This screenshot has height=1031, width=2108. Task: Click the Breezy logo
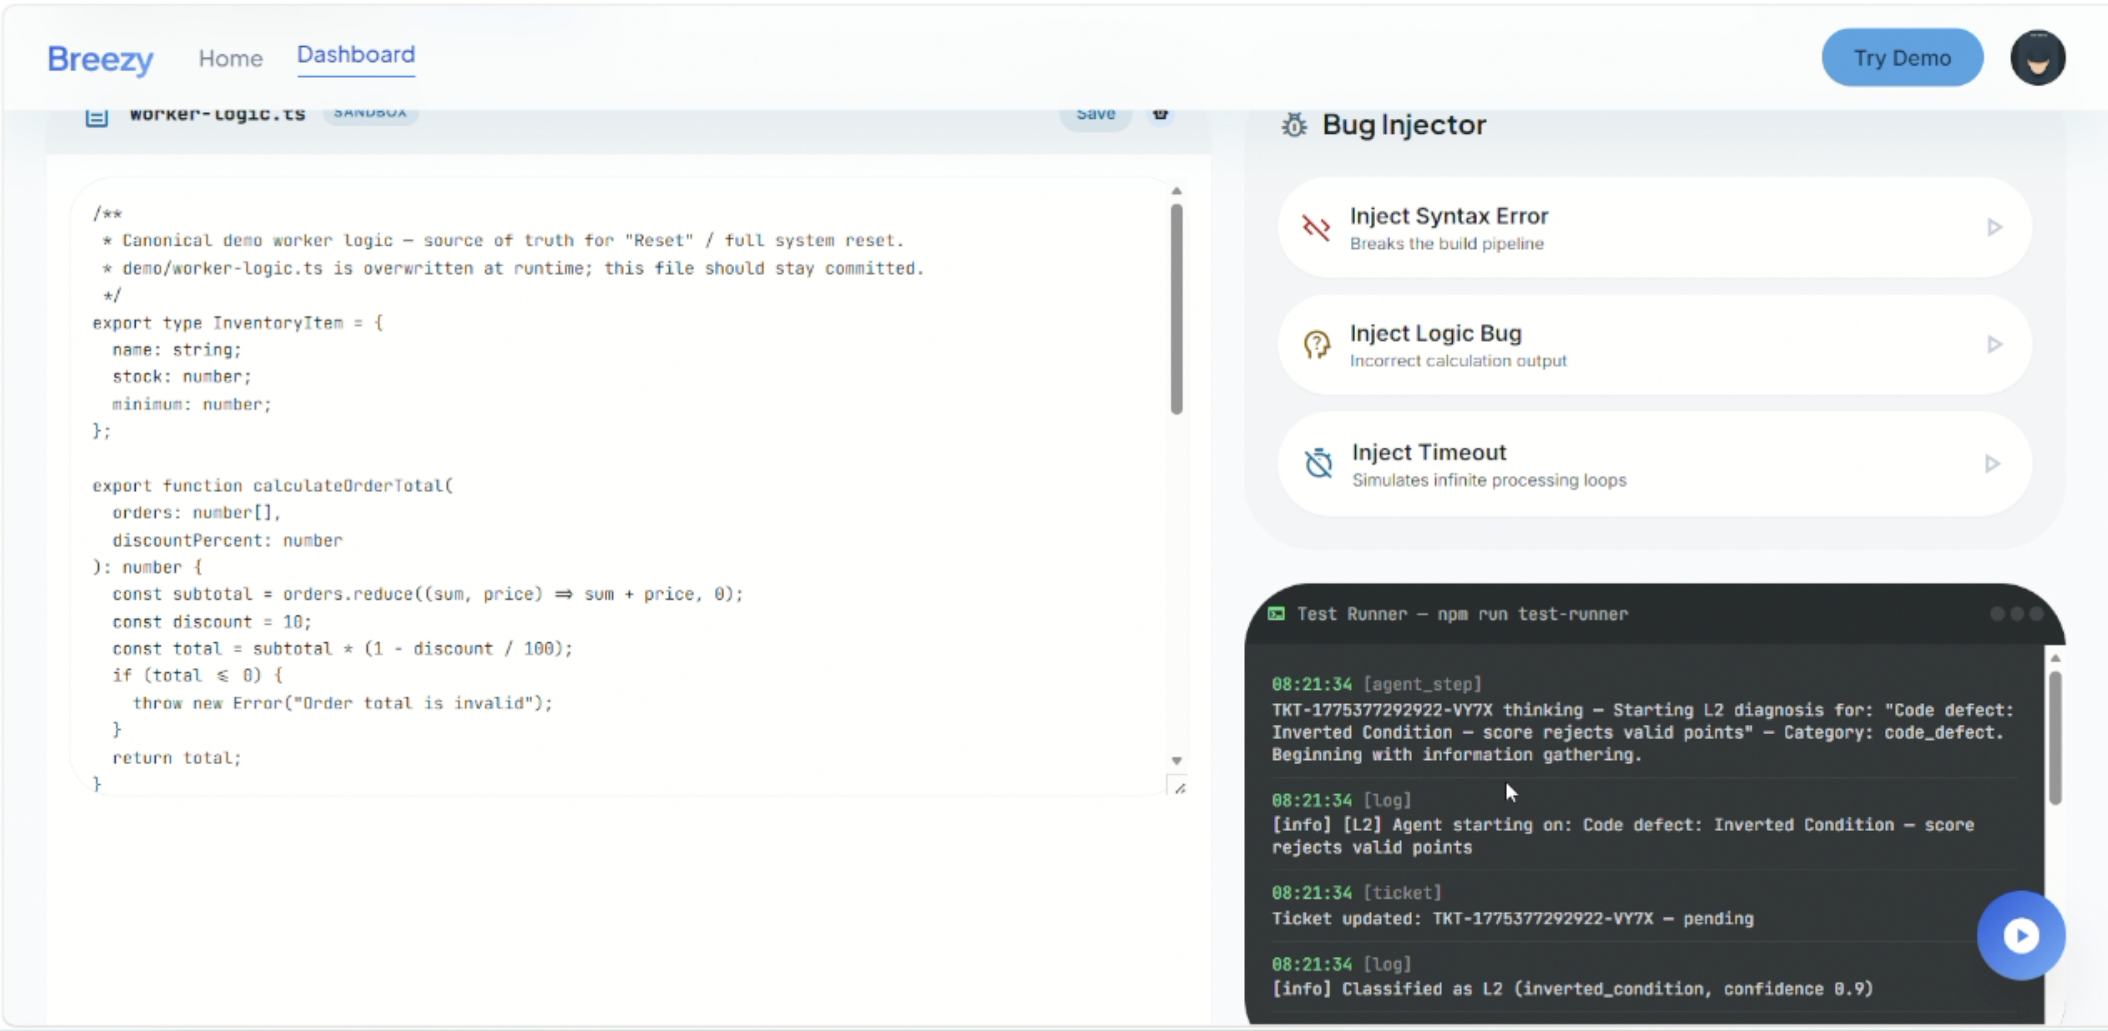(x=100, y=59)
